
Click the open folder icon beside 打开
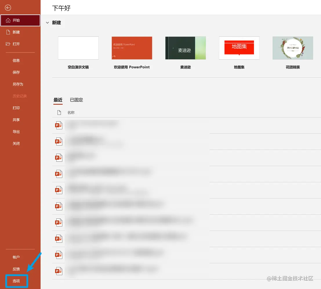click(x=8, y=44)
